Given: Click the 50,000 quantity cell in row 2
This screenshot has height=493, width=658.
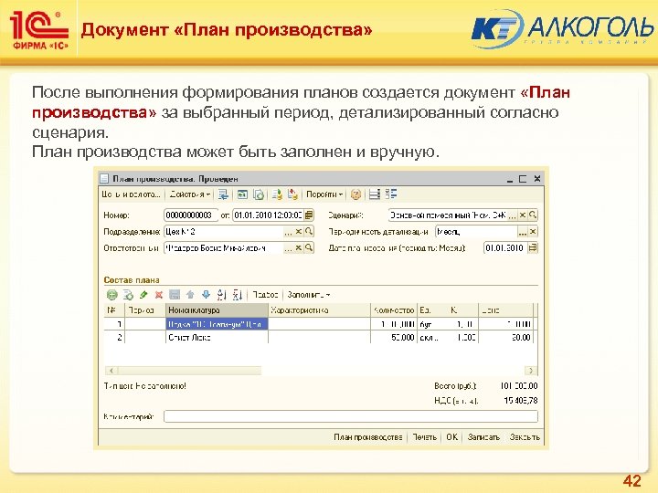Looking at the screenshot, I should tap(394, 337).
